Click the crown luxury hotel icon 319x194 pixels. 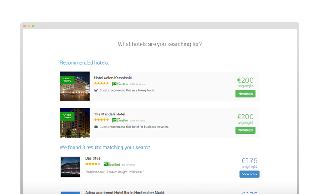(96, 90)
